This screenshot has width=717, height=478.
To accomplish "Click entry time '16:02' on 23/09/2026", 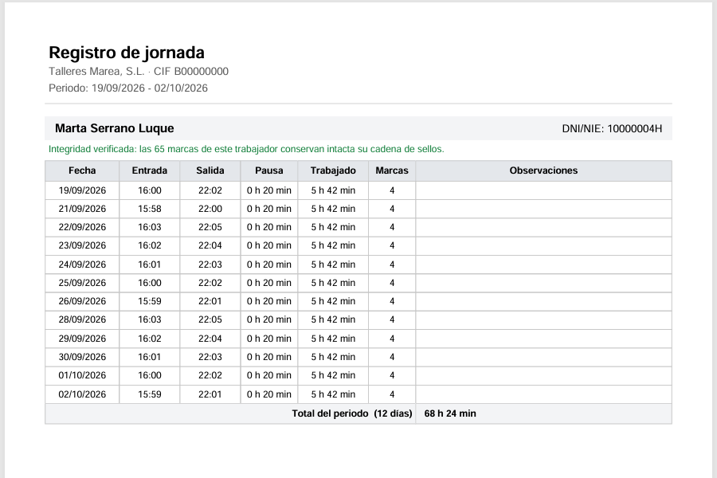I will tap(150, 245).
